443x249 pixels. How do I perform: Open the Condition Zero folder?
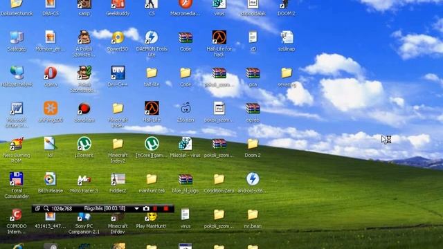pos(219,179)
